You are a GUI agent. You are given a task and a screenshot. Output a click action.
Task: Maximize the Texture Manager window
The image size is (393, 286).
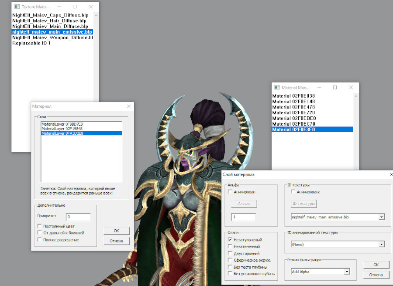click(75, 7)
